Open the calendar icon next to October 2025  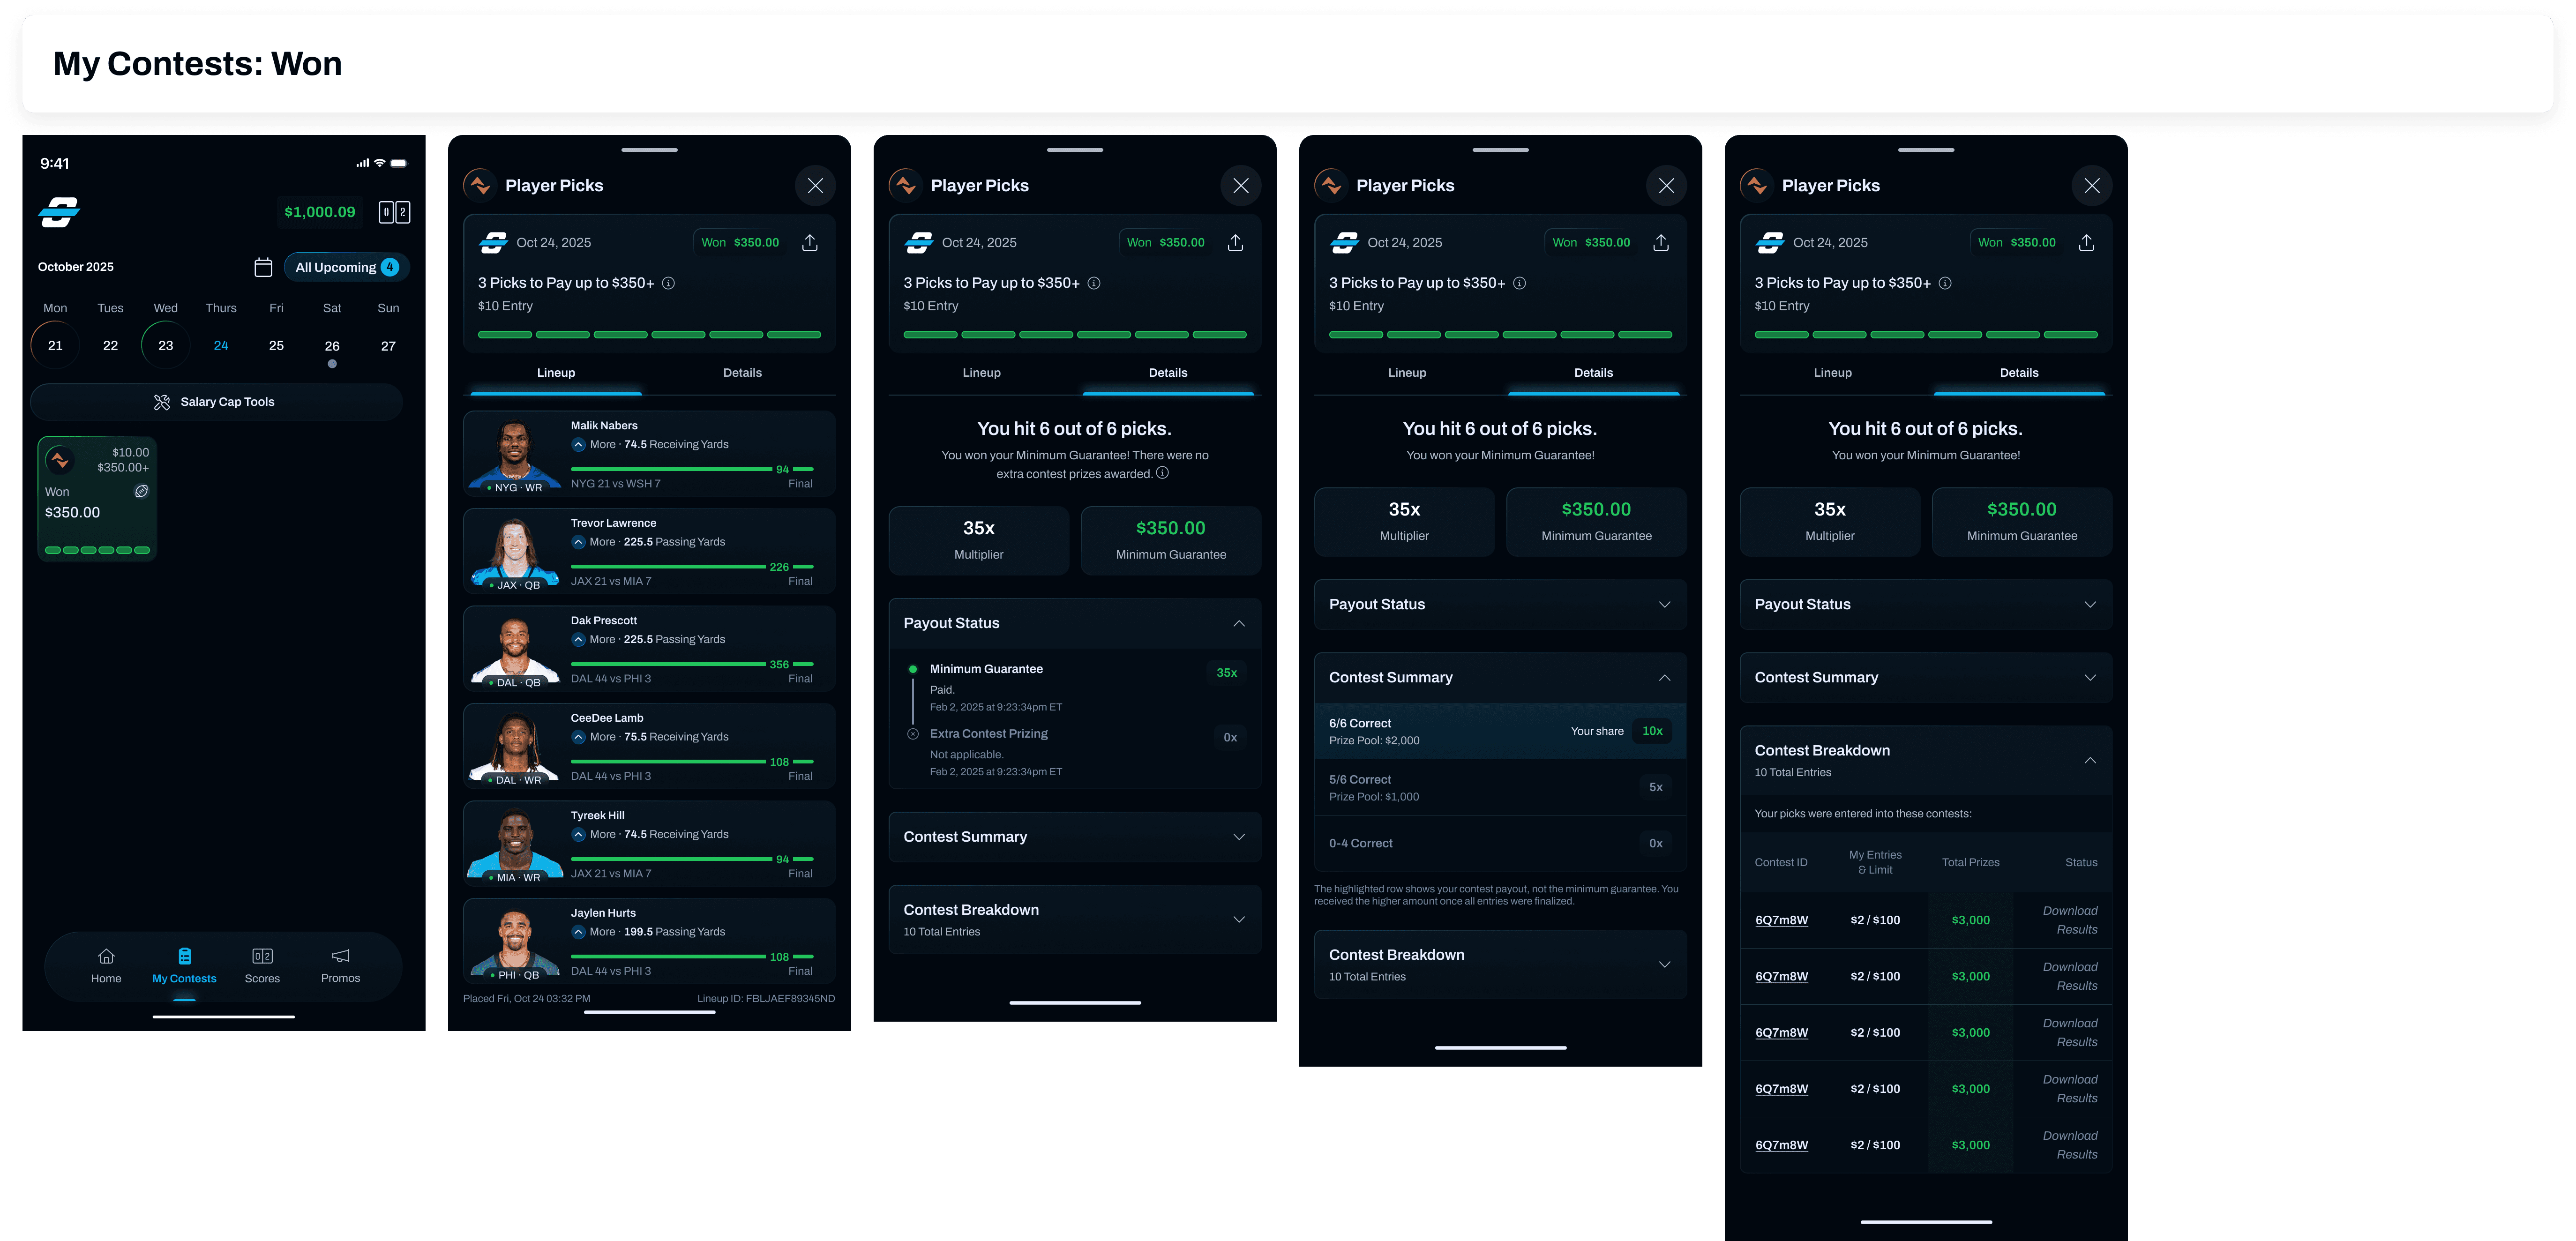[263, 267]
